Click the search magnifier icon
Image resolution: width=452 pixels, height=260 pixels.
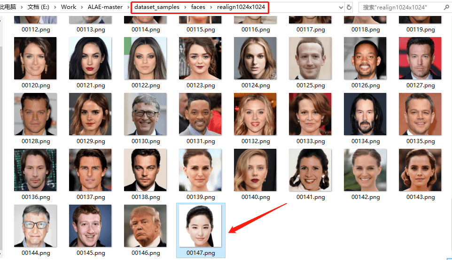446,8
